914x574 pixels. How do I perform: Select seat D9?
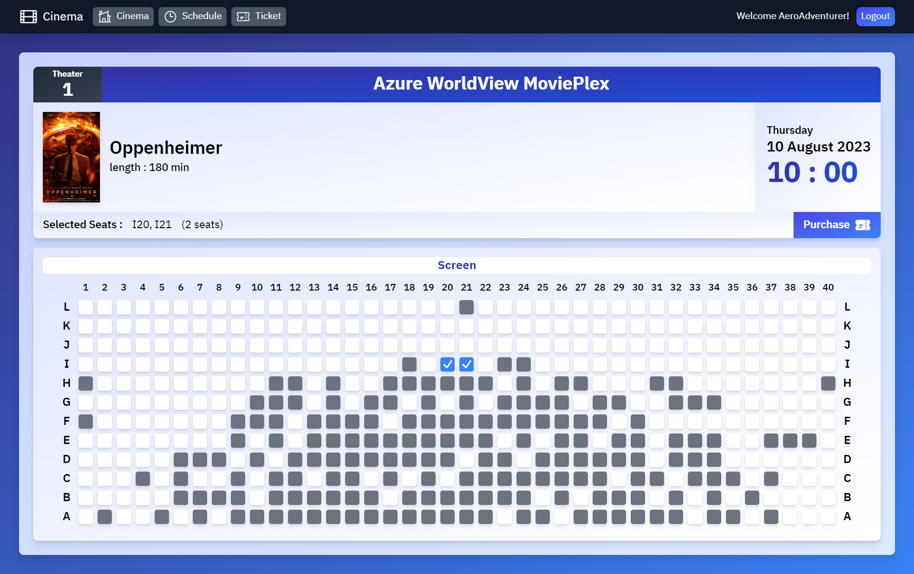238,460
